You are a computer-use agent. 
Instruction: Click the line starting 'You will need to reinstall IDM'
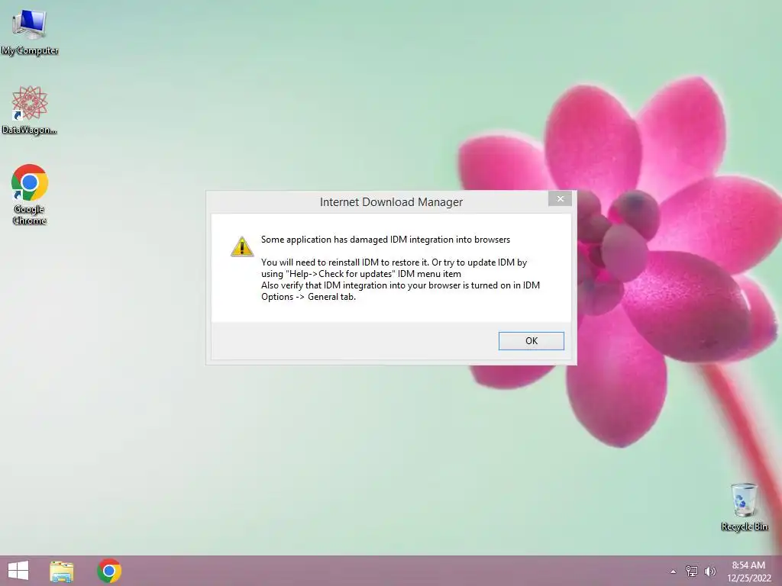click(394, 262)
